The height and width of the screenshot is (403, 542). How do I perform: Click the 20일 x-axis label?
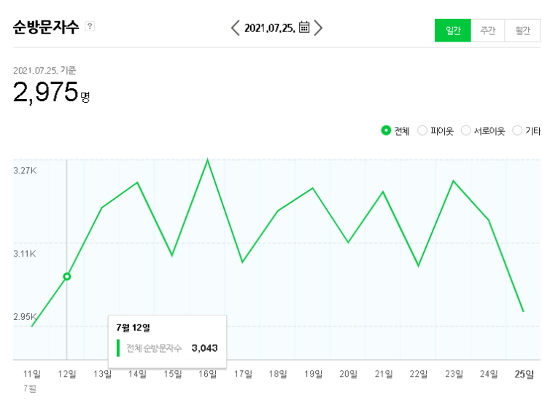[348, 374]
